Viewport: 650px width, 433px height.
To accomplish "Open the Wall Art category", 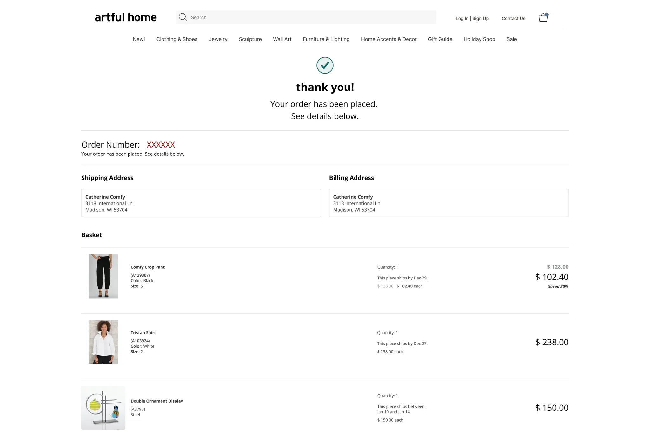I will [282, 39].
